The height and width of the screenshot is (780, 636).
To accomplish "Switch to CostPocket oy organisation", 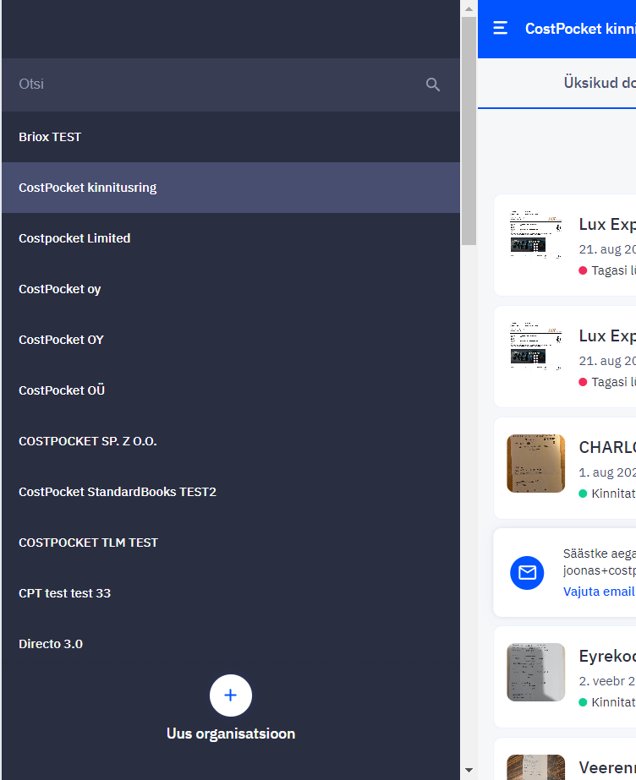I will [231, 289].
